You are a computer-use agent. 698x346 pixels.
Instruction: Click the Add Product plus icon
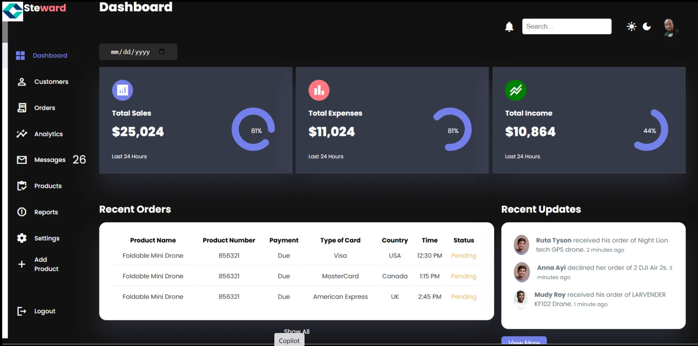(x=22, y=264)
